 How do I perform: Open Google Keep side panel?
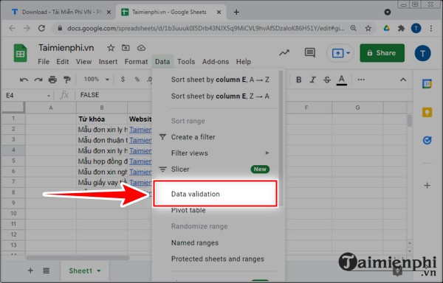(x=427, y=112)
